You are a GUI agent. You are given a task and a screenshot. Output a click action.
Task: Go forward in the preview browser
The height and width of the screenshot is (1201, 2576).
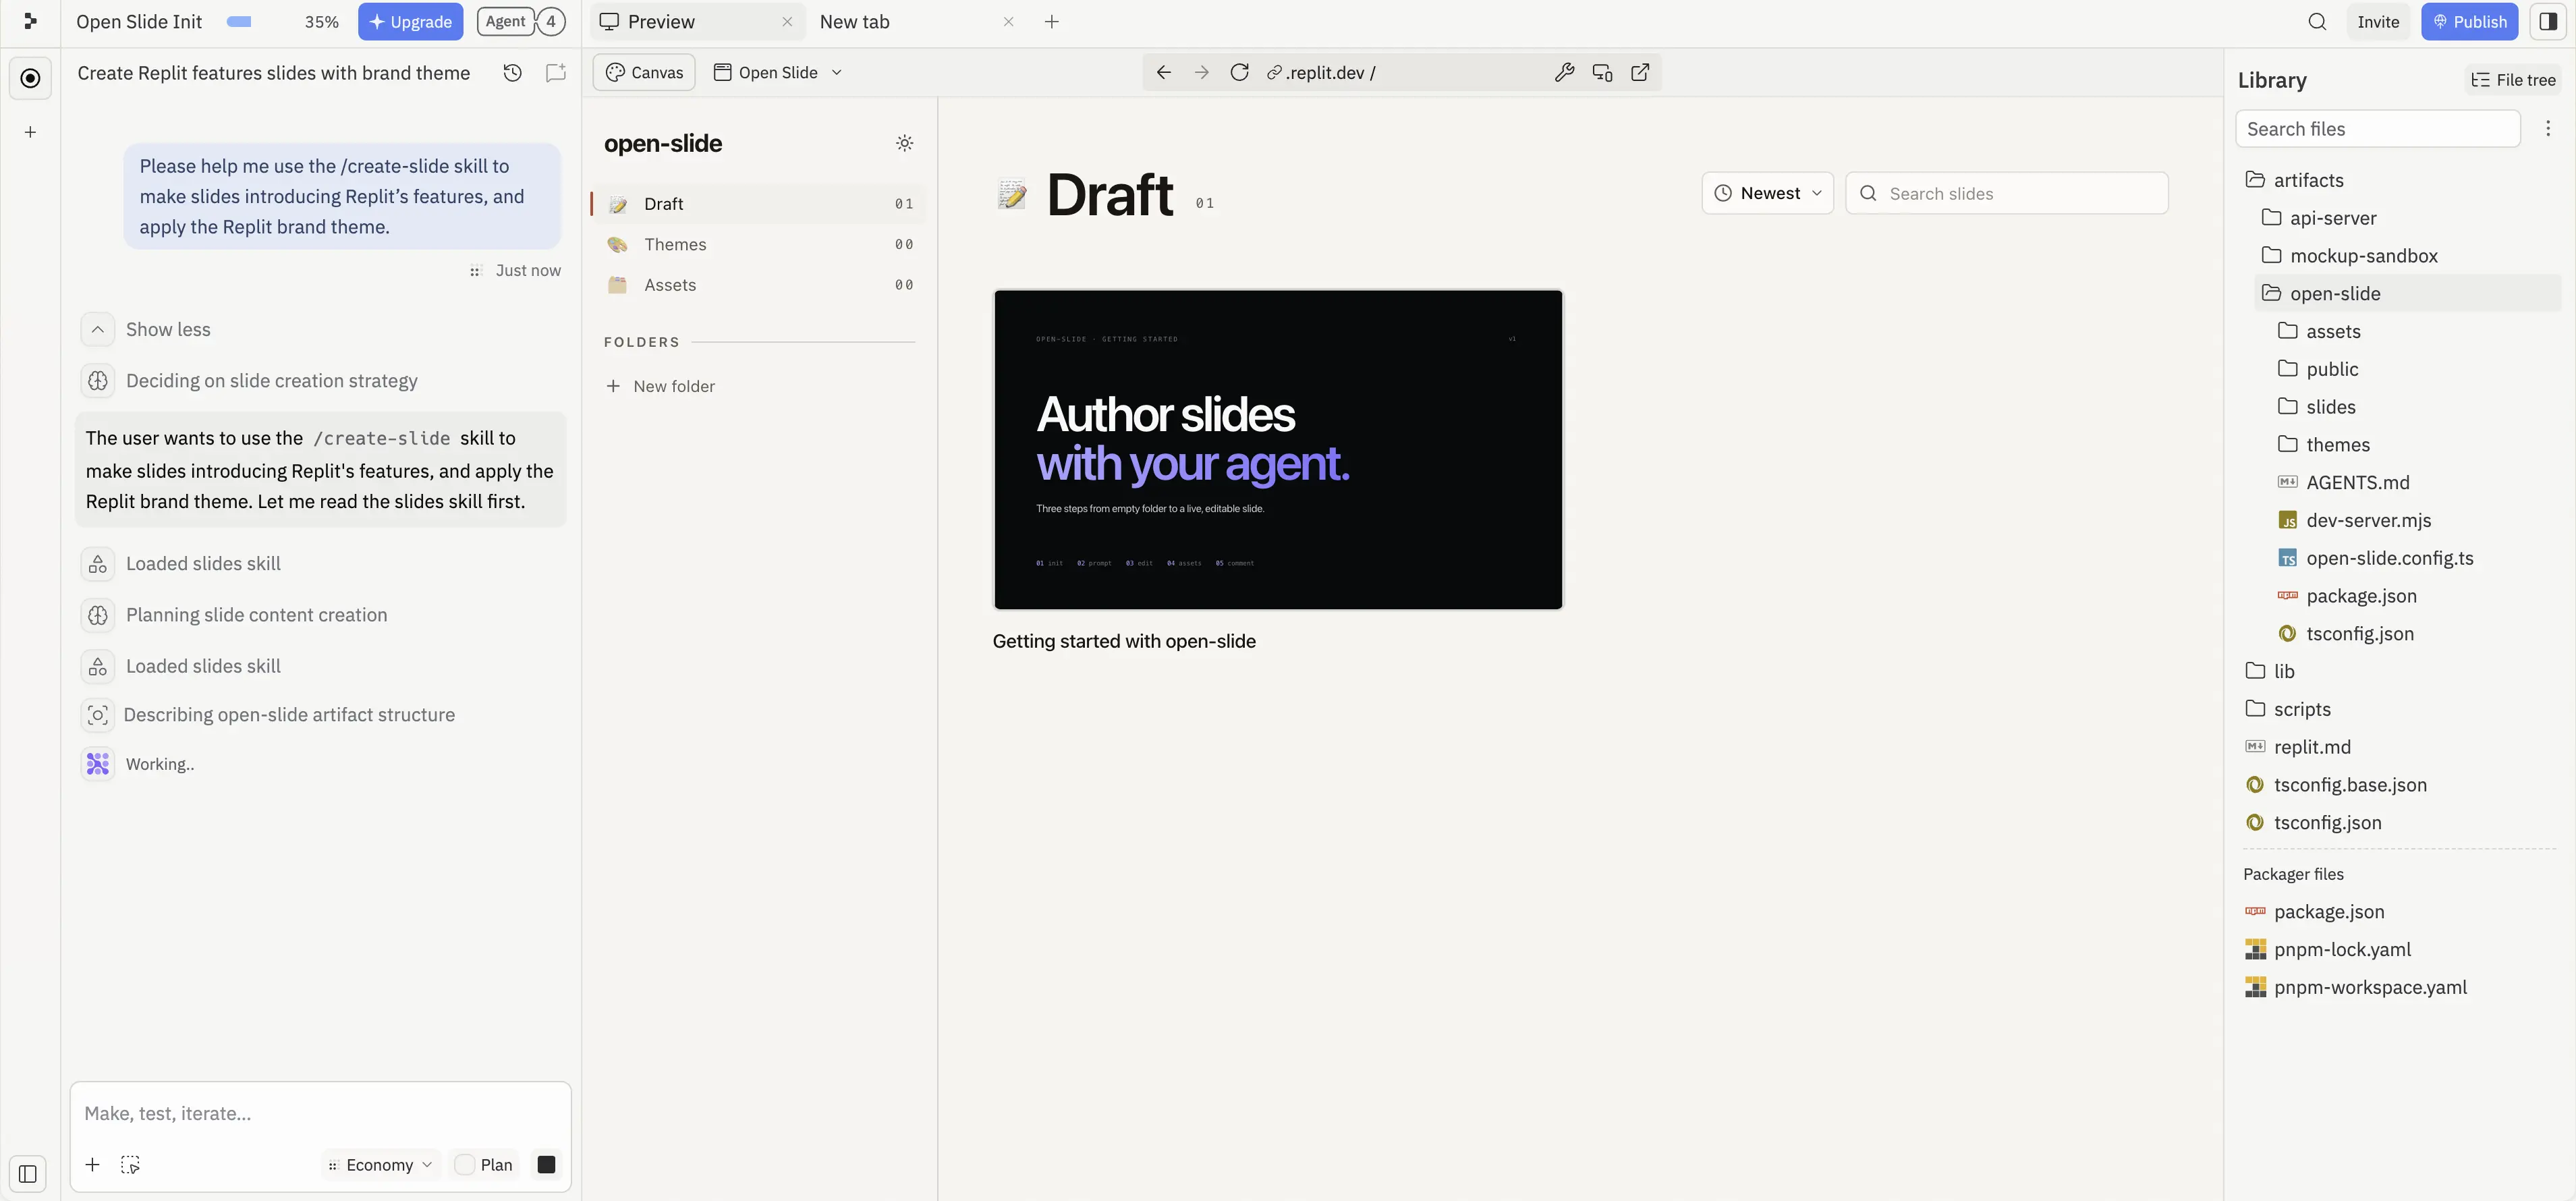click(x=1201, y=72)
